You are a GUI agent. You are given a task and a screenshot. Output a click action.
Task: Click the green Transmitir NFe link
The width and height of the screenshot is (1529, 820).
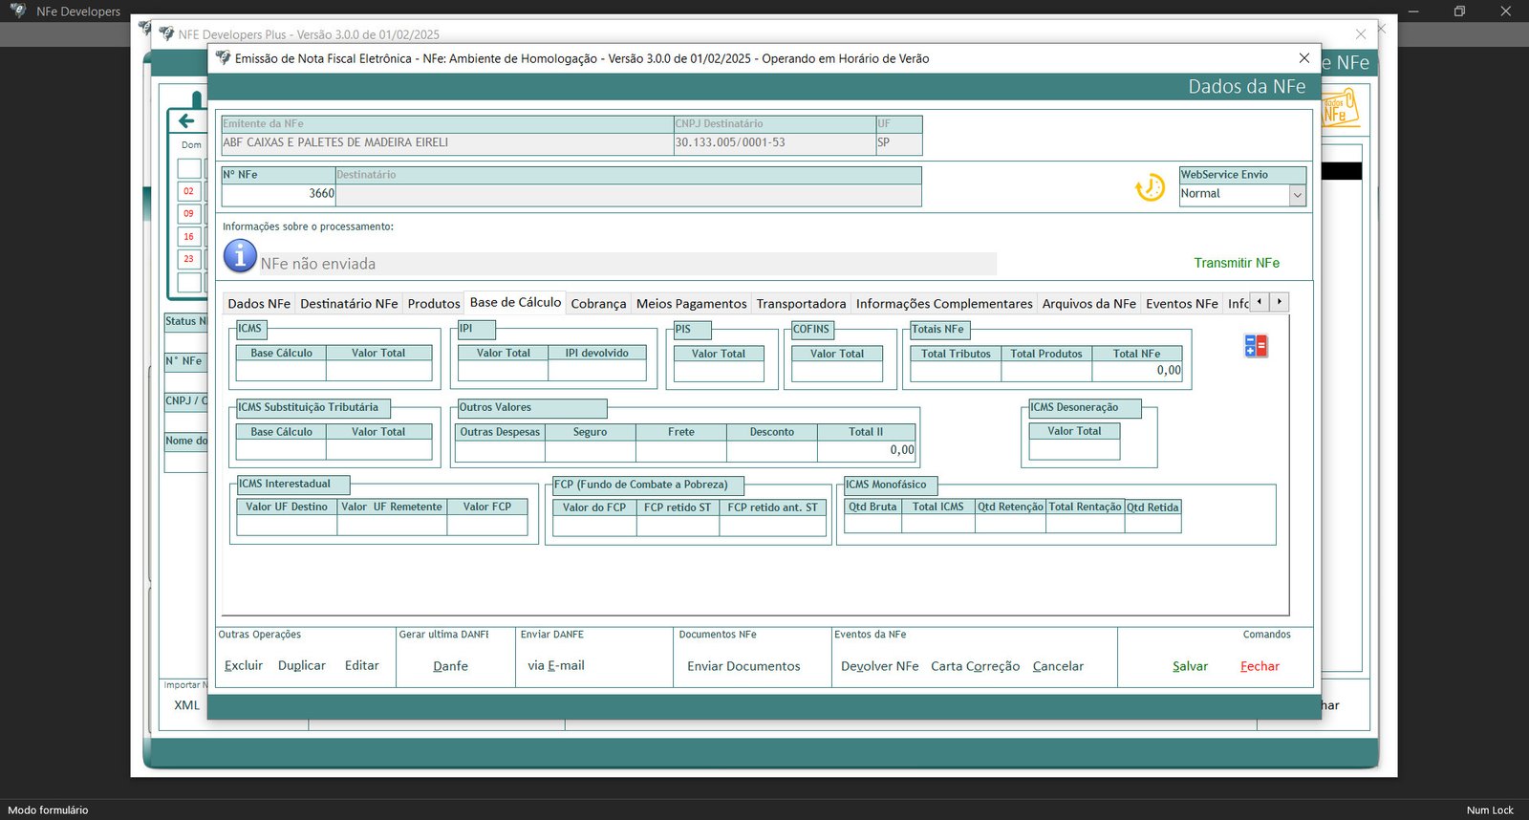click(x=1236, y=263)
